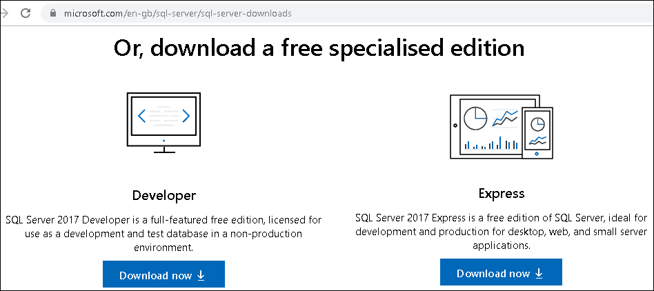Click the SQL Server 2017 Developer description paragraph
Image resolution: width=654 pixels, height=291 pixels.
(x=163, y=233)
